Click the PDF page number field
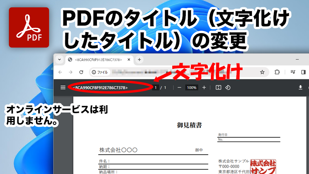 (156, 88)
